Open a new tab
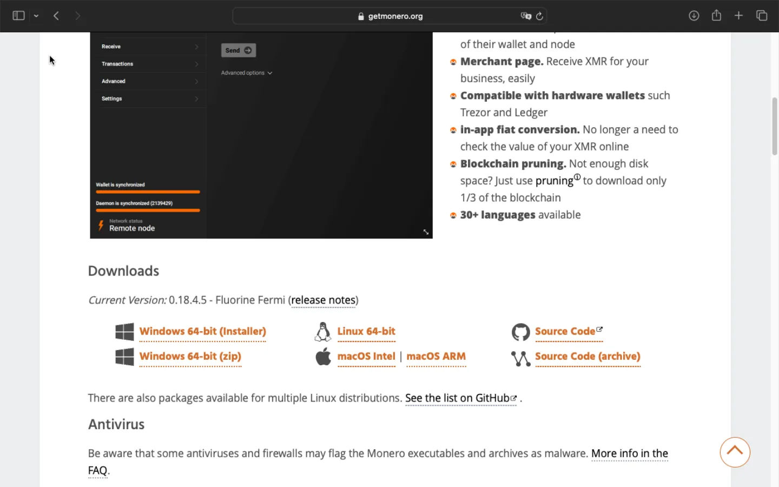The image size is (779, 487). point(738,16)
